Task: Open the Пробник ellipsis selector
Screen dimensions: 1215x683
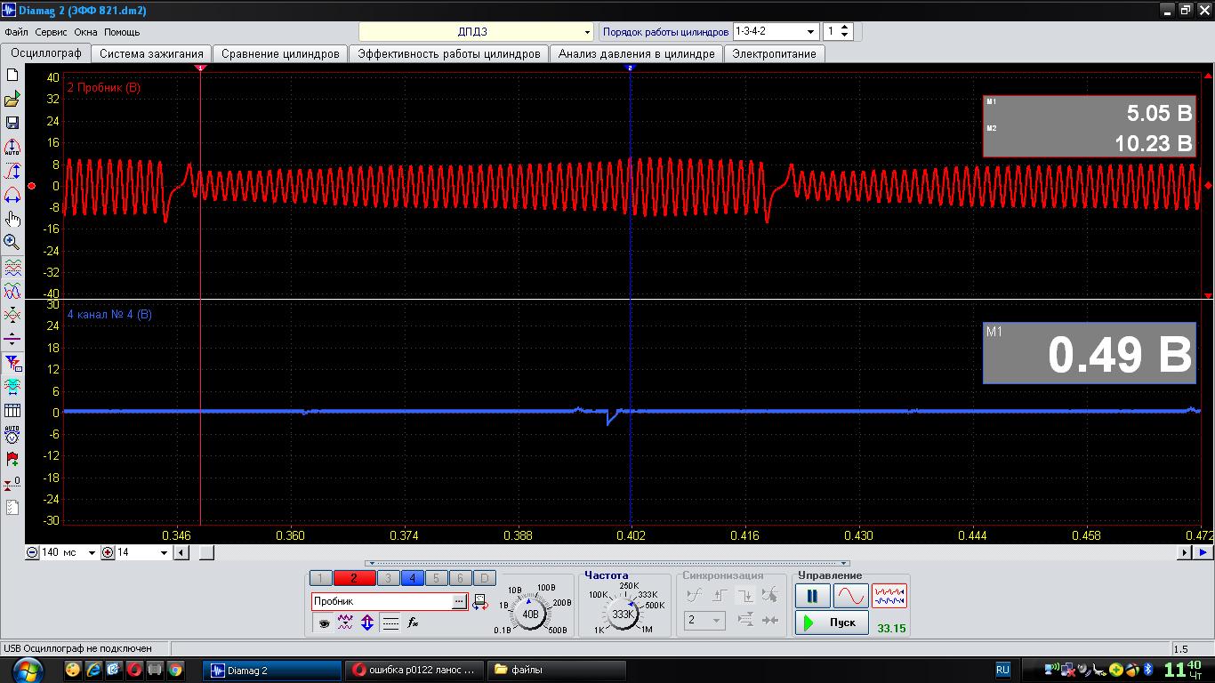Action: (459, 602)
